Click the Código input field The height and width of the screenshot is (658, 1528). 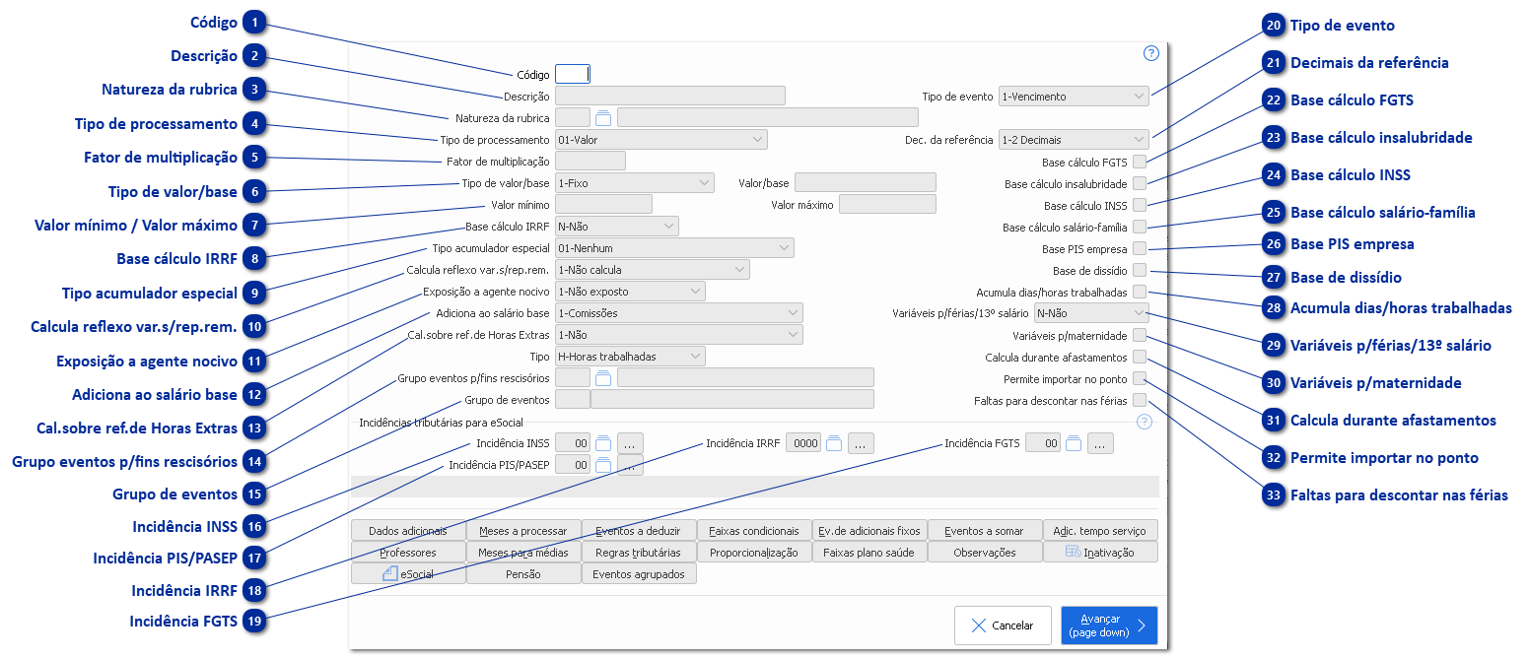tap(573, 74)
